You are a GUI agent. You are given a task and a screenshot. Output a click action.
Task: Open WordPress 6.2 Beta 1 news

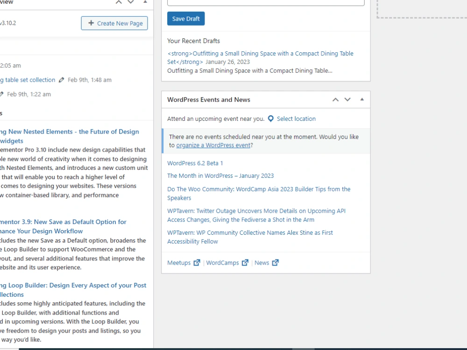click(195, 163)
